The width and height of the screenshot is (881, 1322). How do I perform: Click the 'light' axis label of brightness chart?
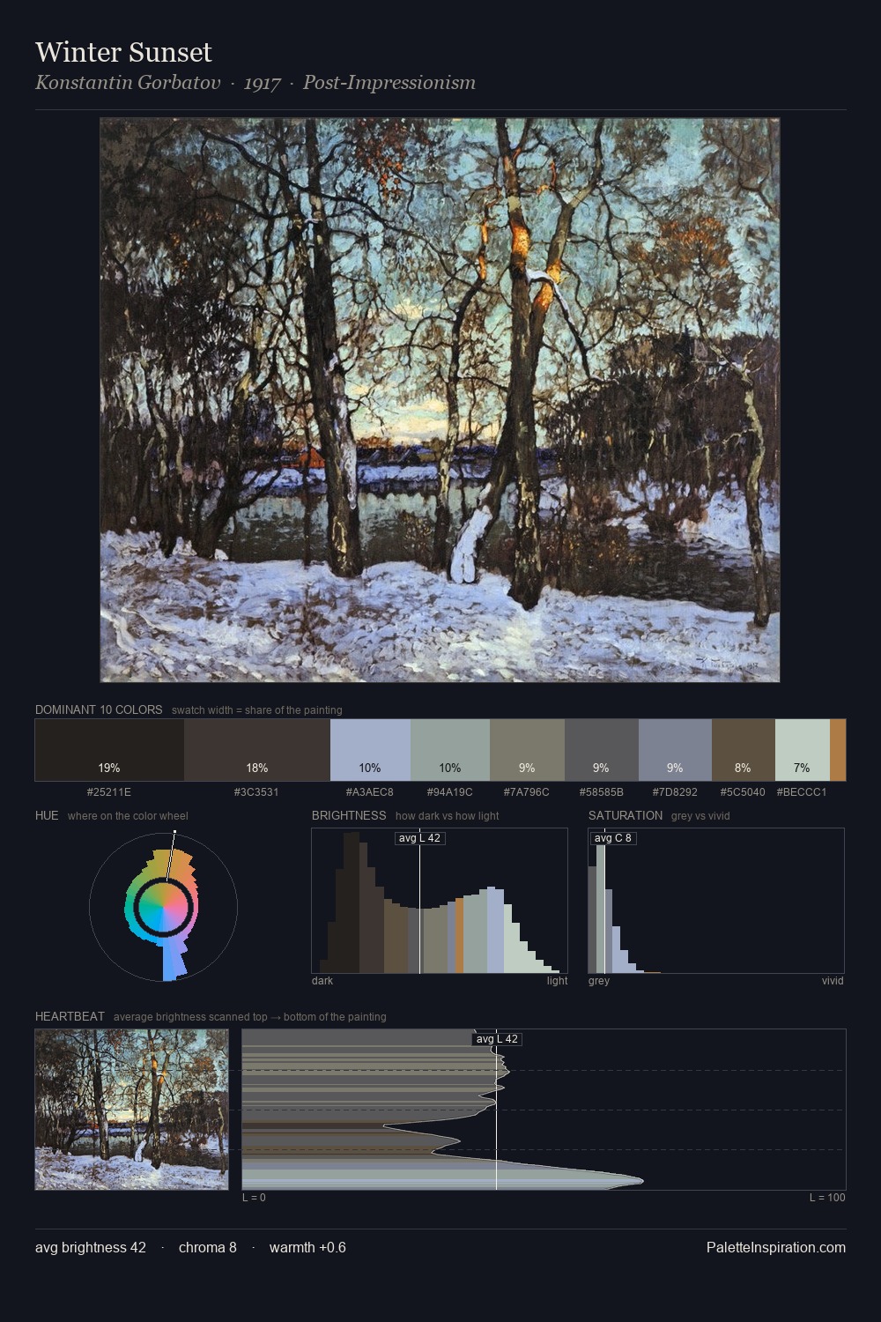point(557,981)
